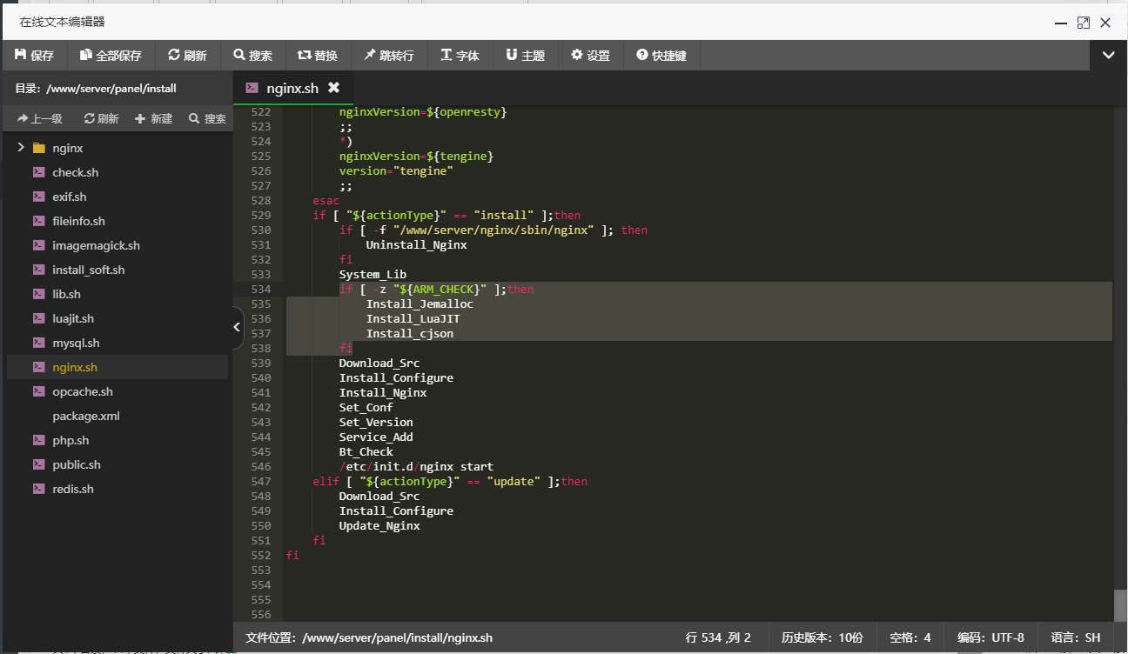This screenshot has width=1128, height=654.
Task: Refresh file list with sidebar 刷新
Action: pos(101,118)
